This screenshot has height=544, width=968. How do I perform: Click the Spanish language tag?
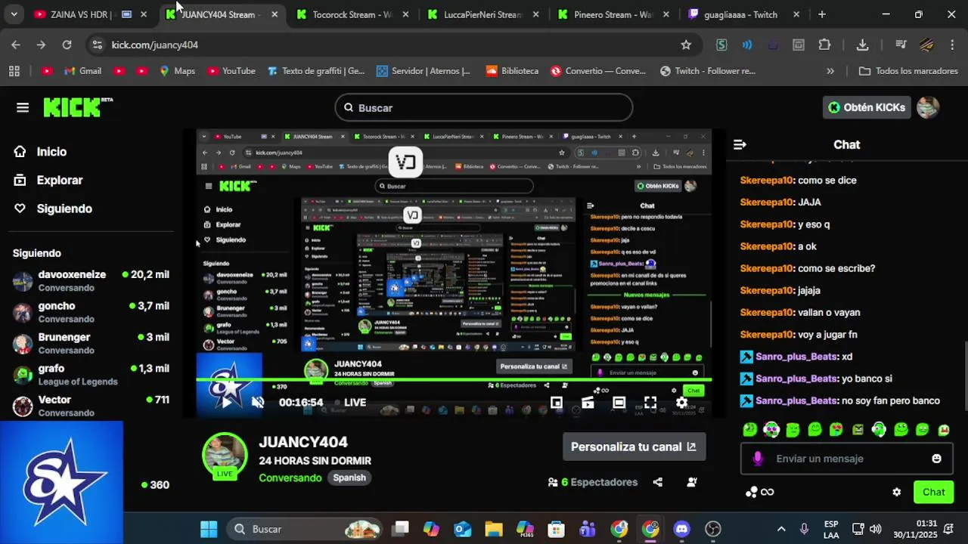tap(349, 478)
